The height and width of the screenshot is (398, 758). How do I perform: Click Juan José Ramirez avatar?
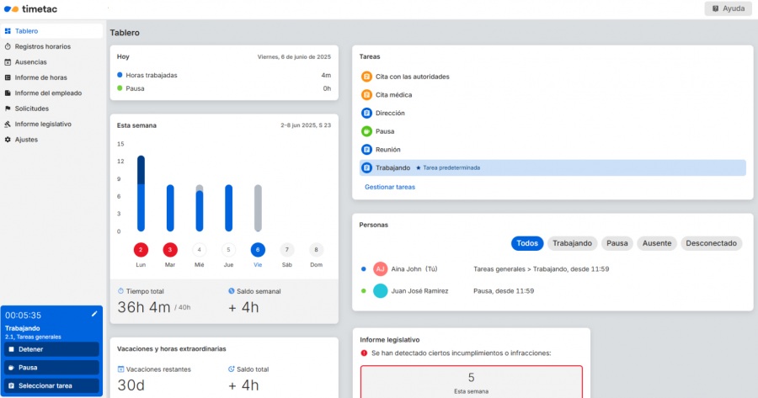pyautogui.click(x=381, y=291)
